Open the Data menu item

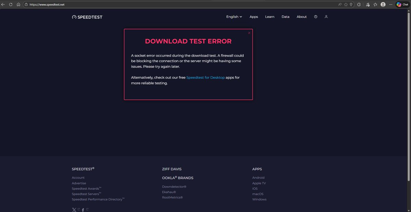pos(285,17)
